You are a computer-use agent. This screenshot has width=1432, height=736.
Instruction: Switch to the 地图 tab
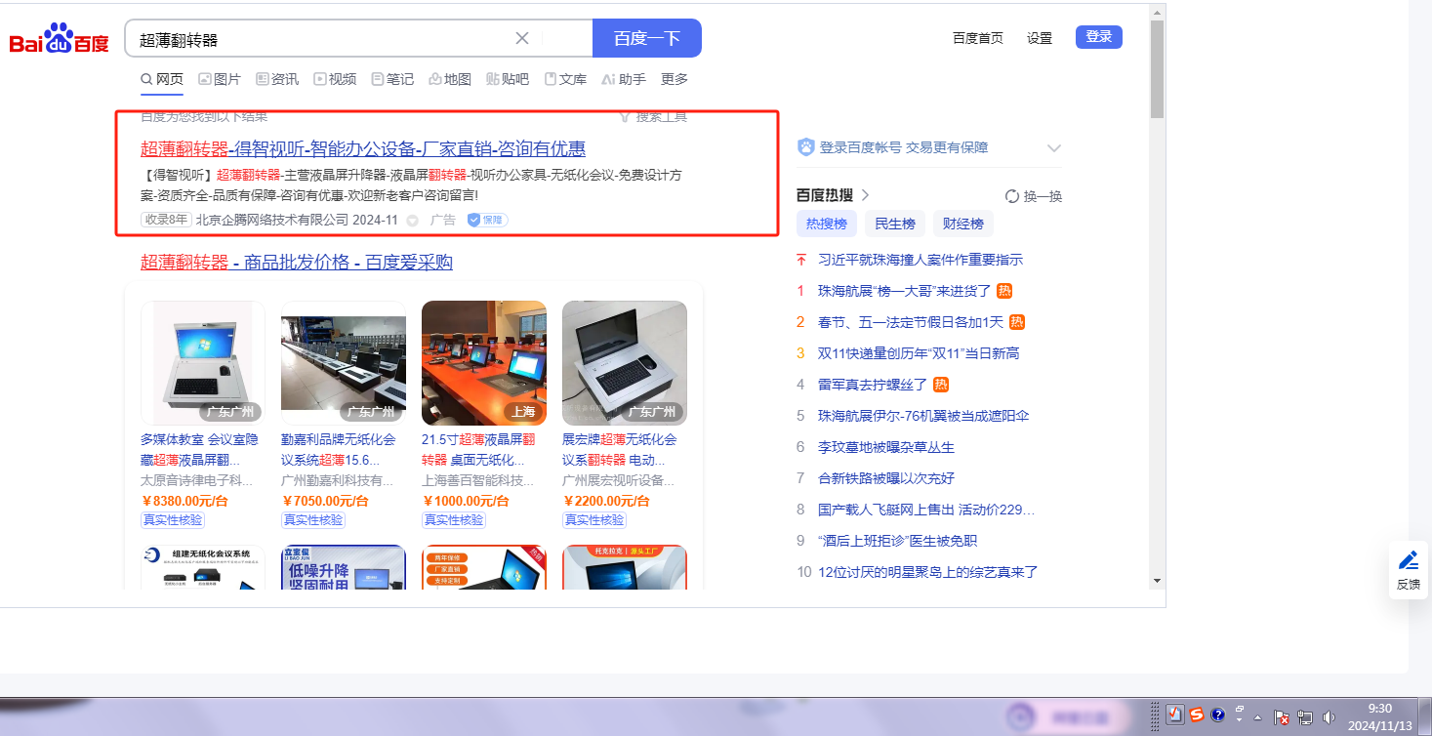click(450, 79)
